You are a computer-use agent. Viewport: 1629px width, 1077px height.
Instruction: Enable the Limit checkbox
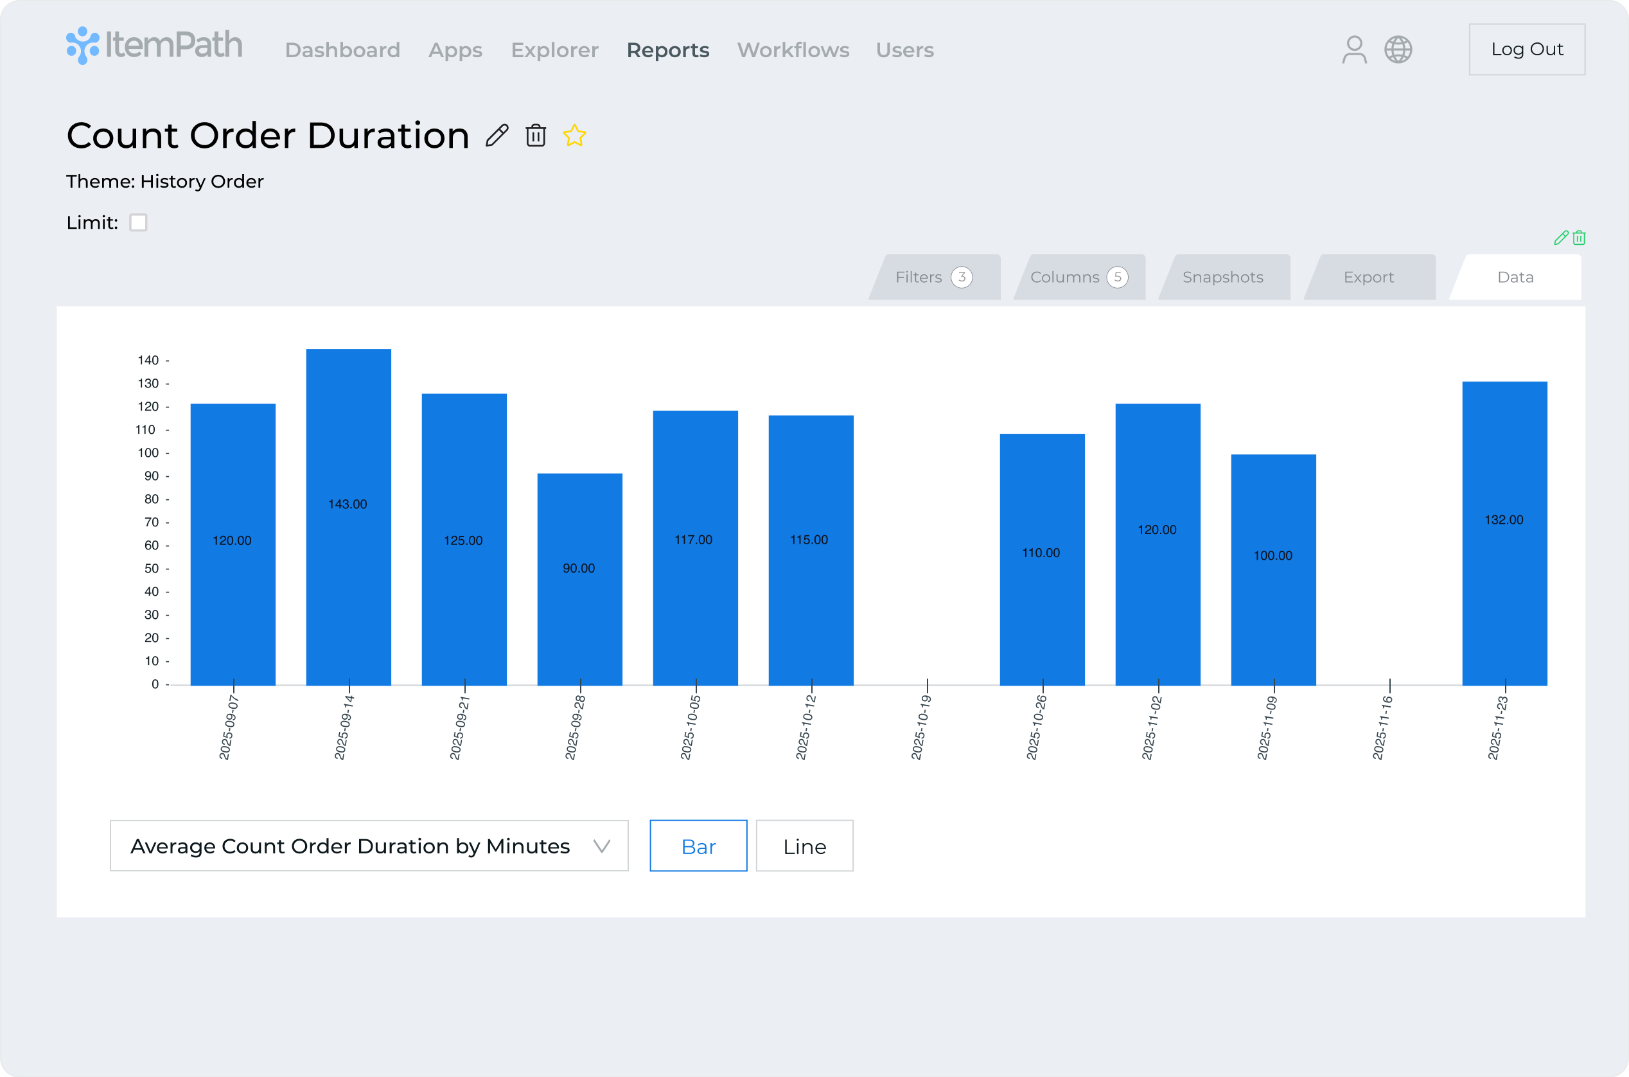tap(139, 222)
